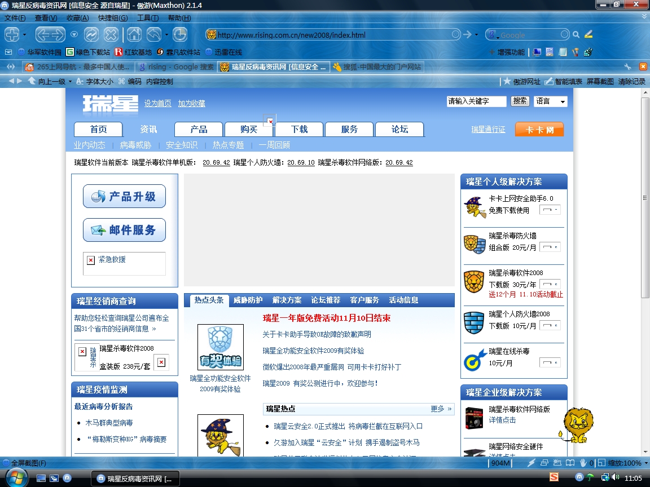Viewport: 650px width, 487px height.
Task: Click the 更多 » link in 瑞星热点
Action: 441,409
